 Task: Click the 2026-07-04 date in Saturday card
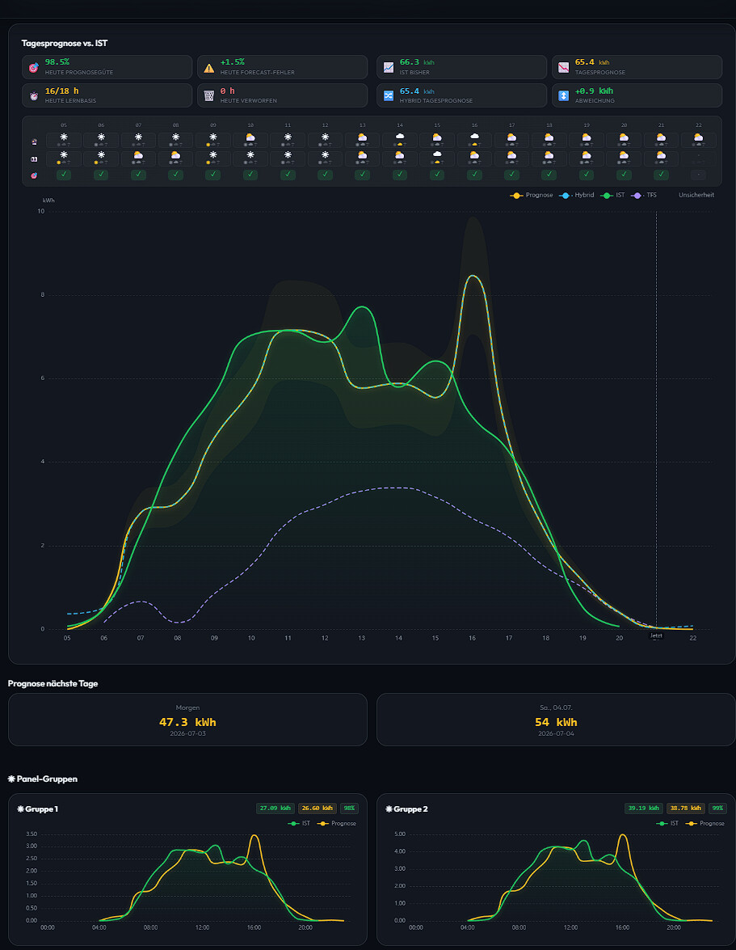(556, 733)
